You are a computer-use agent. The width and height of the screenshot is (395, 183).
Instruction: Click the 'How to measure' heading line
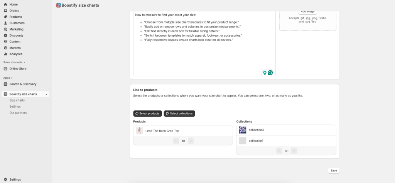(x=165, y=15)
